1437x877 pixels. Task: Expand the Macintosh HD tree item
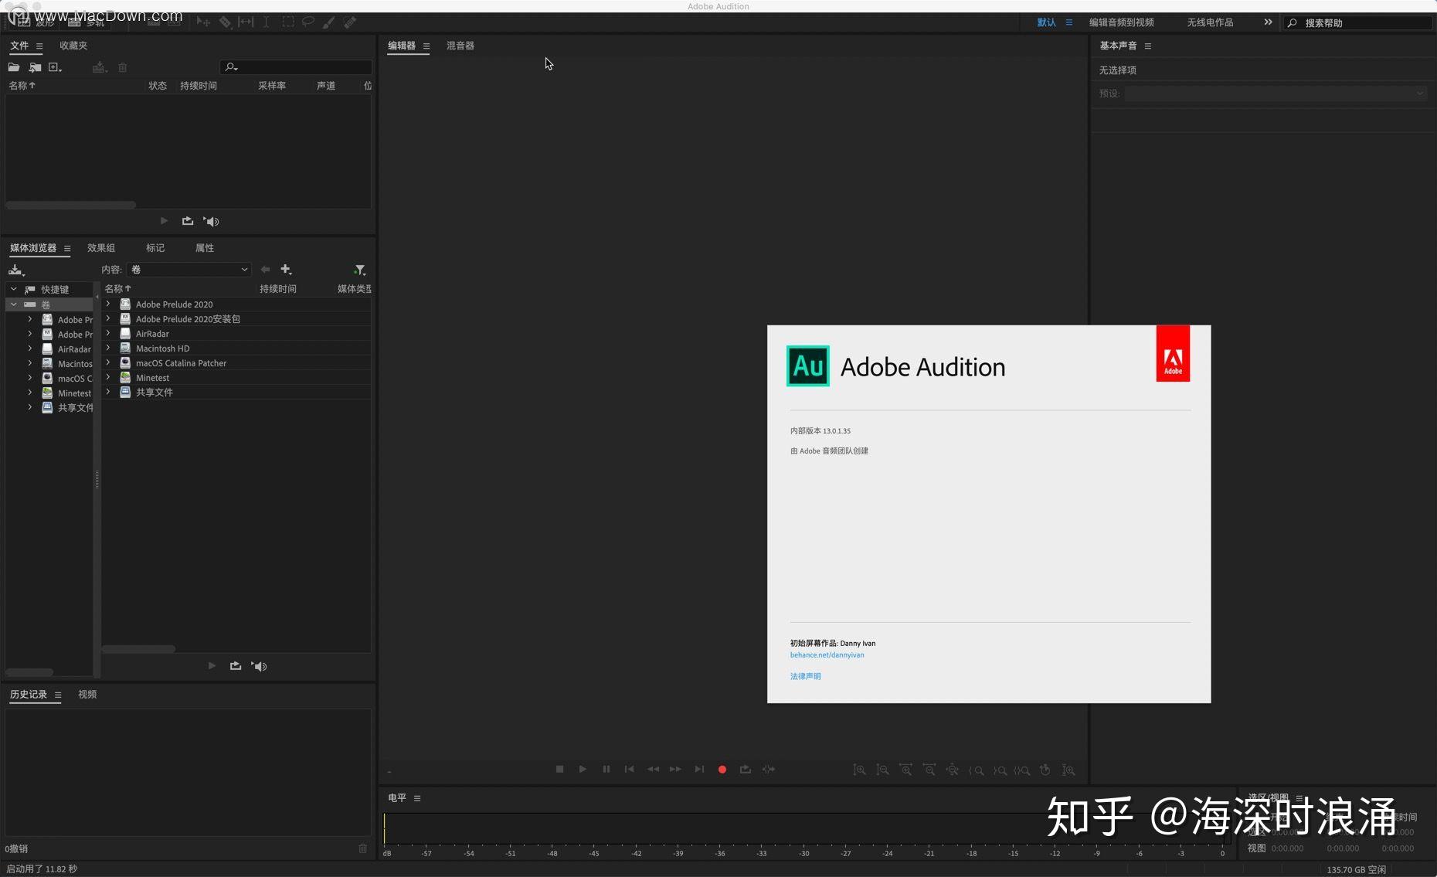pyautogui.click(x=107, y=348)
